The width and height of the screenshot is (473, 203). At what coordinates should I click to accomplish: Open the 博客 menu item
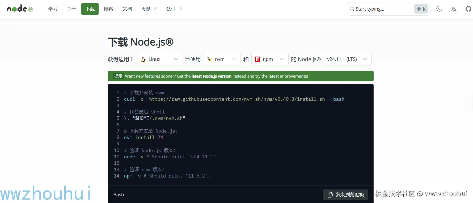coord(108,9)
